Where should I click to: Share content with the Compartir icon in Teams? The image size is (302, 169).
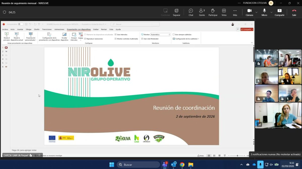279,12
